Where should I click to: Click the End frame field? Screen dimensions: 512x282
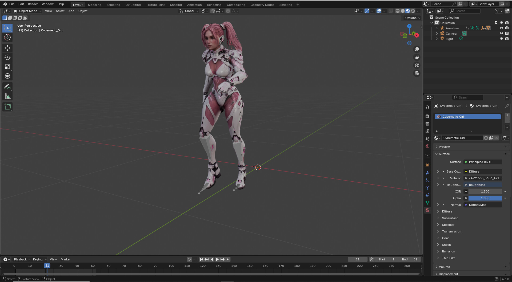click(410, 259)
